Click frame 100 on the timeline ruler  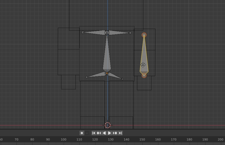coord(63,139)
